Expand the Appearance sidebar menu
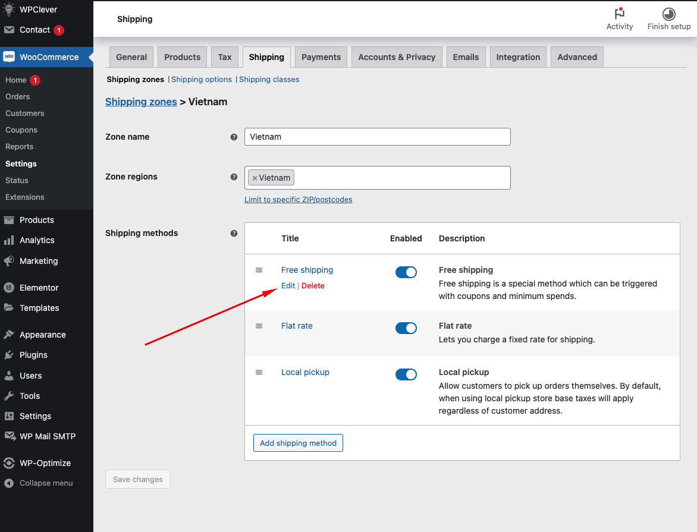Viewport: 697px width, 532px height. [x=42, y=335]
